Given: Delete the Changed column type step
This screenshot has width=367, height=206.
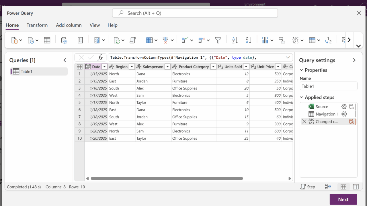Looking at the screenshot, I should pos(304,122).
